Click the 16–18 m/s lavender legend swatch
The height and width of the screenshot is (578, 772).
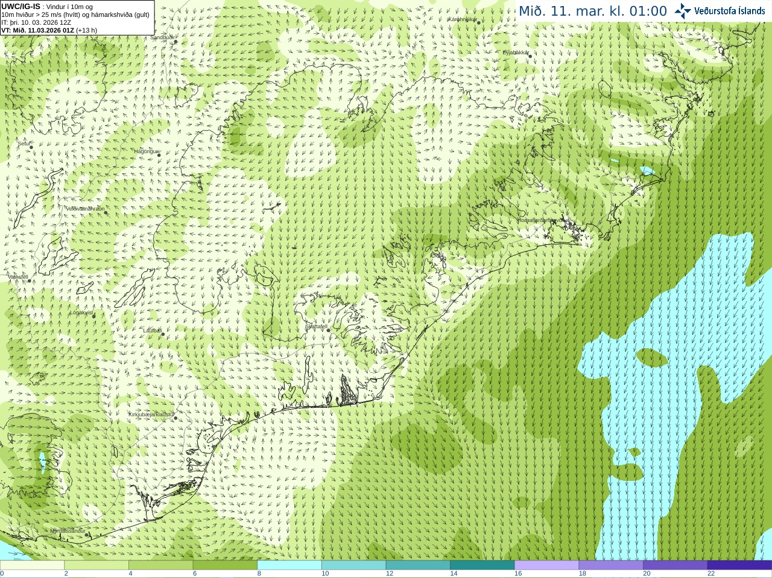click(547, 565)
